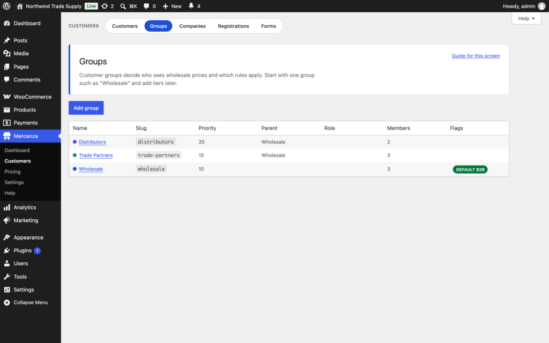Click the Payments dollar icon
The height and width of the screenshot is (343, 549).
point(6,123)
